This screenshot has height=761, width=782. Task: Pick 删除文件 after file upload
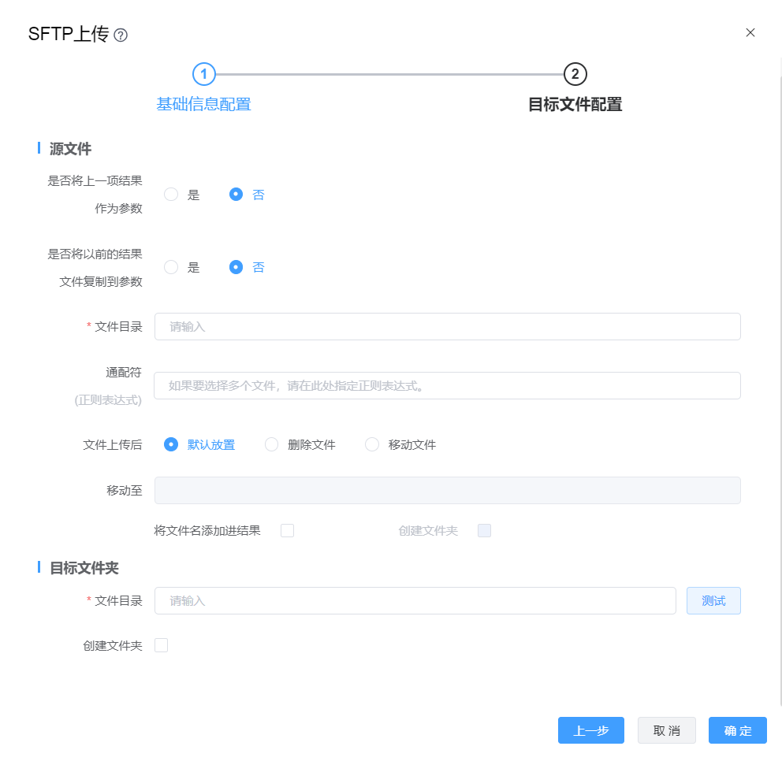click(272, 444)
